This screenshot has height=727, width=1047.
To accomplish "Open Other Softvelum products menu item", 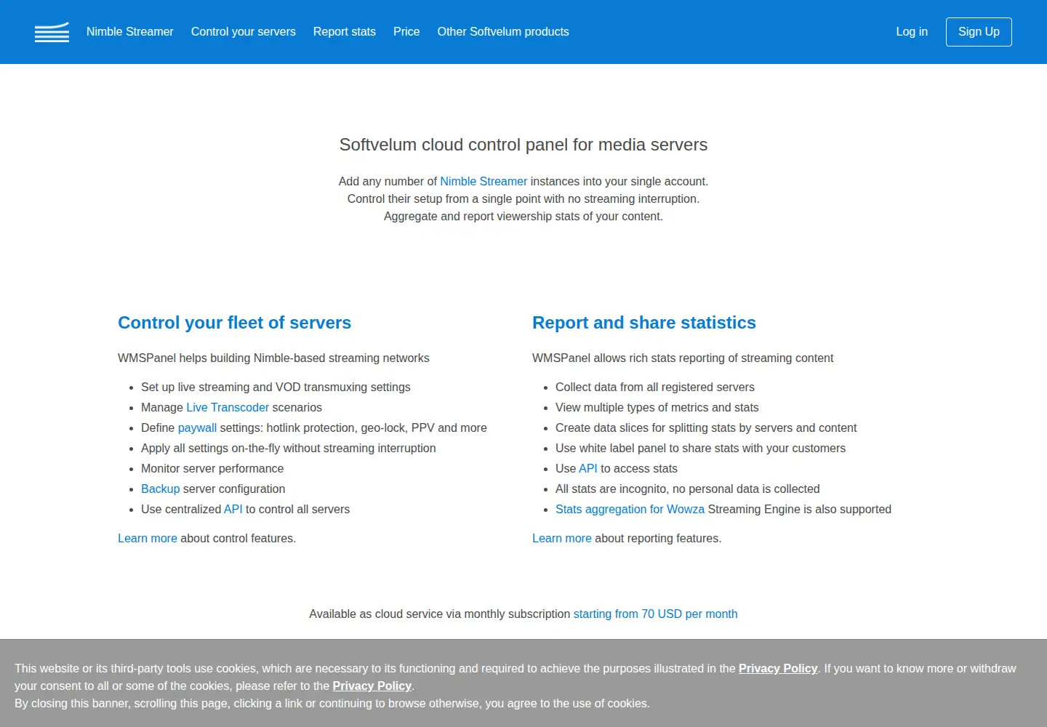I will coord(503,32).
